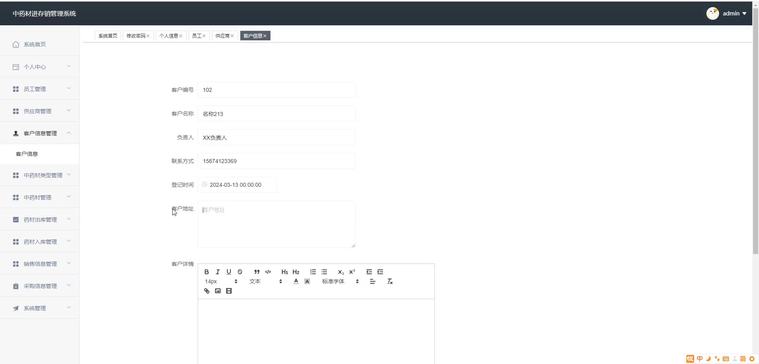Image resolution: width=759 pixels, height=364 pixels.
Task: Open the 登记时间 date picker
Action: tap(237, 185)
